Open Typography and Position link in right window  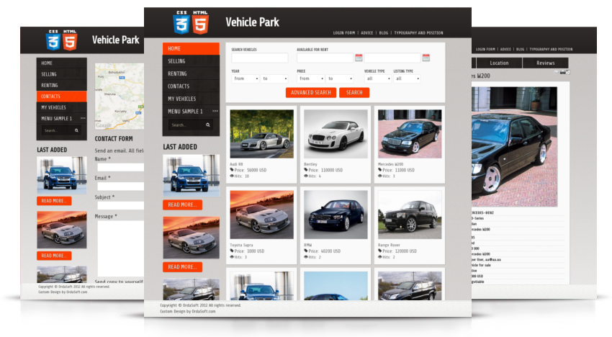pos(551,49)
